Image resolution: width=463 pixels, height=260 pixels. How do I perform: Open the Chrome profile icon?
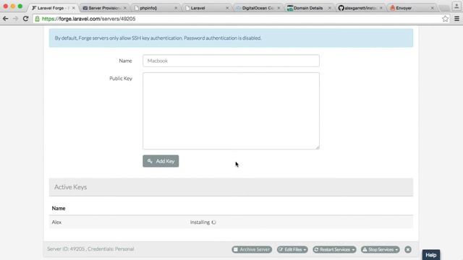(x=456, y=6)
